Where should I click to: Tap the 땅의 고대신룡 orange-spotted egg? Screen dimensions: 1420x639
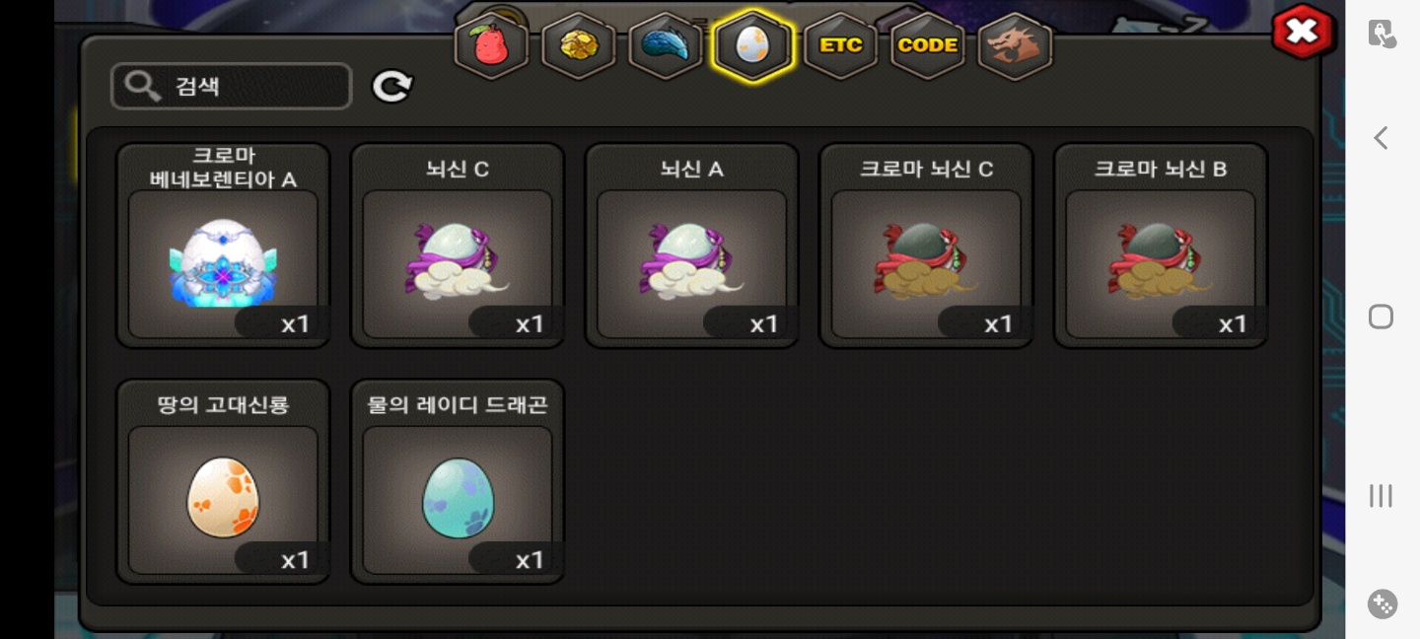[x=223, y=481]
